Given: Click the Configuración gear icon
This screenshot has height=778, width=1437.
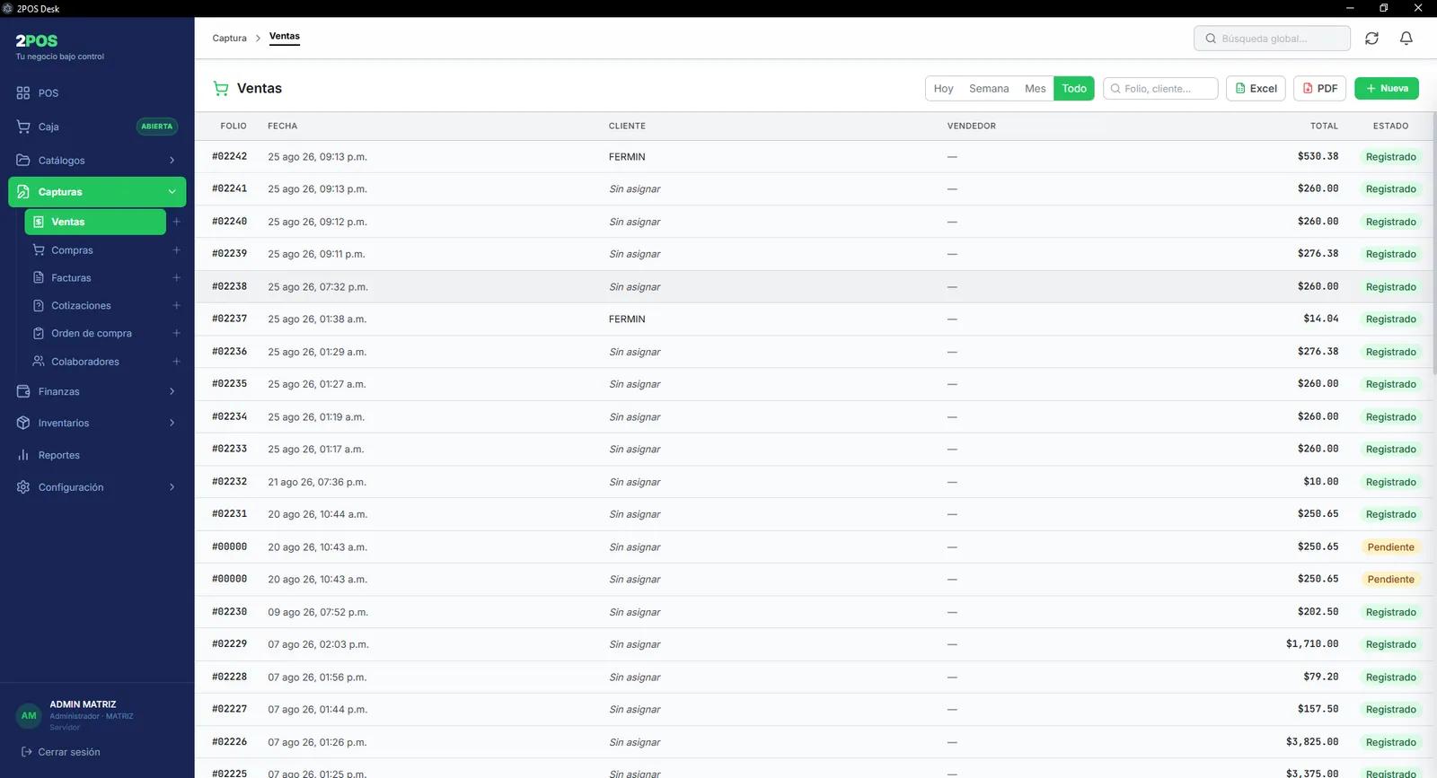Looking at the screenshot, I should coord(23,487).
